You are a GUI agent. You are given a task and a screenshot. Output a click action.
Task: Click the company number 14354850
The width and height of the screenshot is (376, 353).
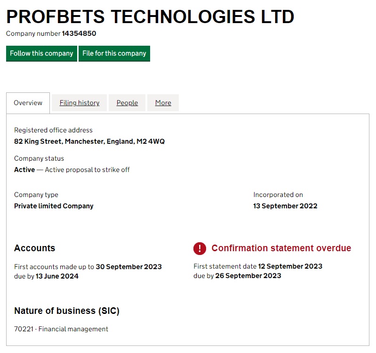point(79,33)
